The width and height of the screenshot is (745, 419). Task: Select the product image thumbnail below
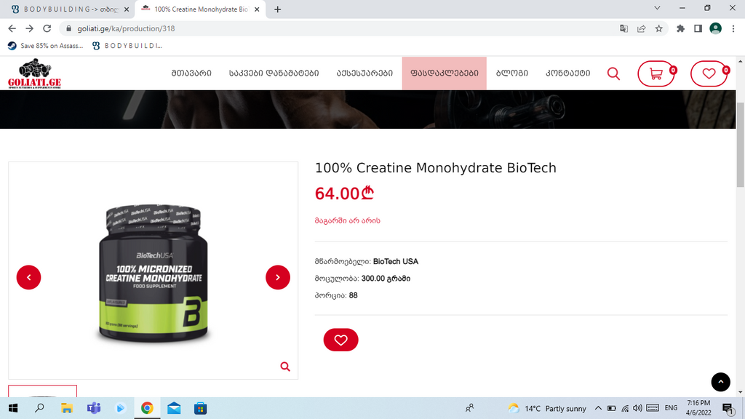pos(42,391)
